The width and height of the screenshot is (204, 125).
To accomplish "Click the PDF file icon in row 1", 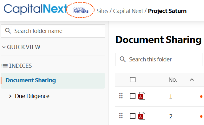I will (x=142, y=96).
